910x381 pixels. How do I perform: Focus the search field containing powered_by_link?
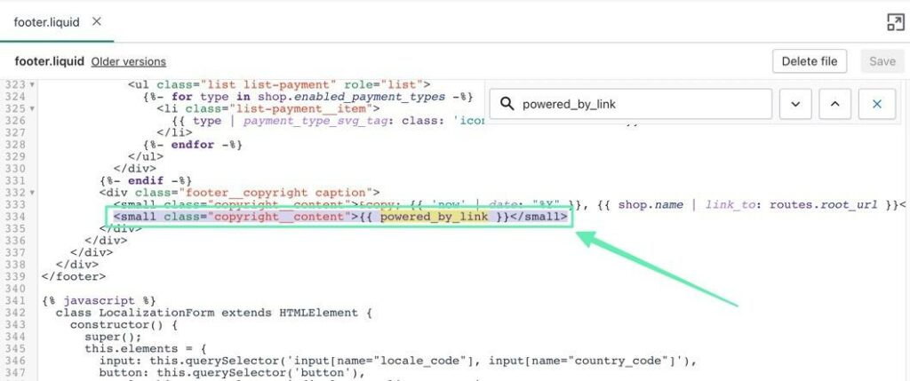click(x=631, y=105)
